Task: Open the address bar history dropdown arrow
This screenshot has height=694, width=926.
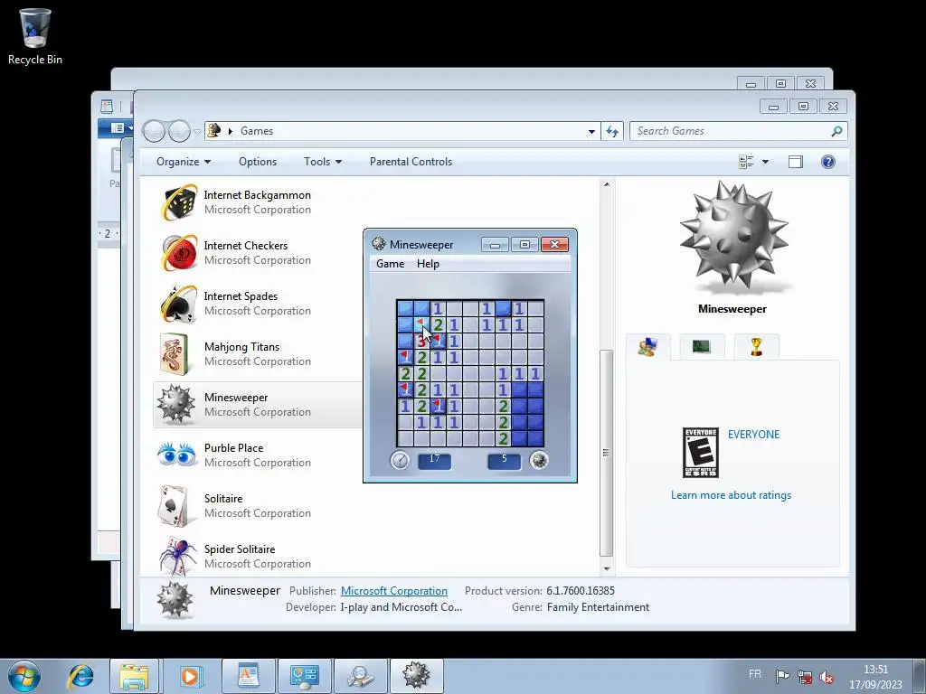Action: (591, 132)
